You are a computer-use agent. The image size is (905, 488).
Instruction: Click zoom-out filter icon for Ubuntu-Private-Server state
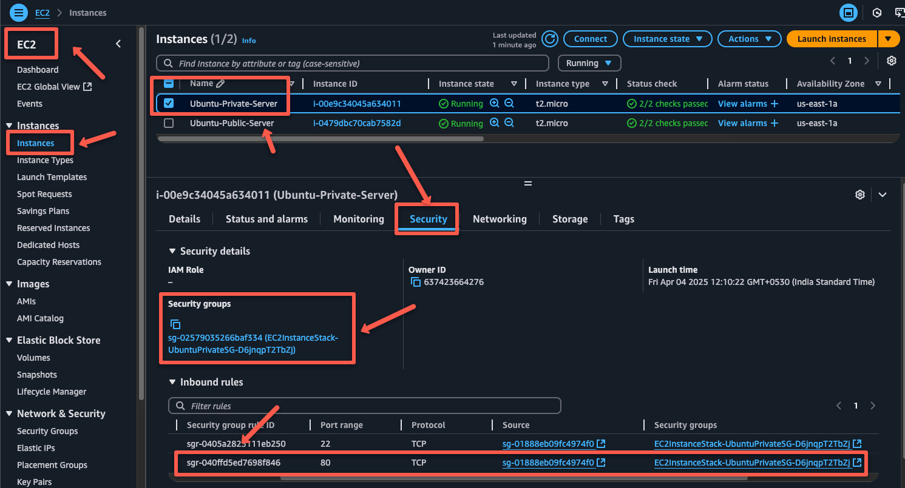(509, 104)
